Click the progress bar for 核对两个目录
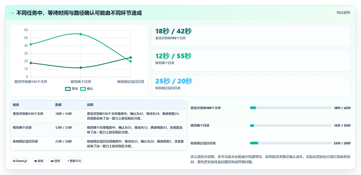This screenshot has width=361, height=175. (291, 126)
